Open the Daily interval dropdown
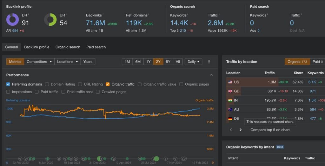Viewport: 325px width, 166px height. click(193, 62)
